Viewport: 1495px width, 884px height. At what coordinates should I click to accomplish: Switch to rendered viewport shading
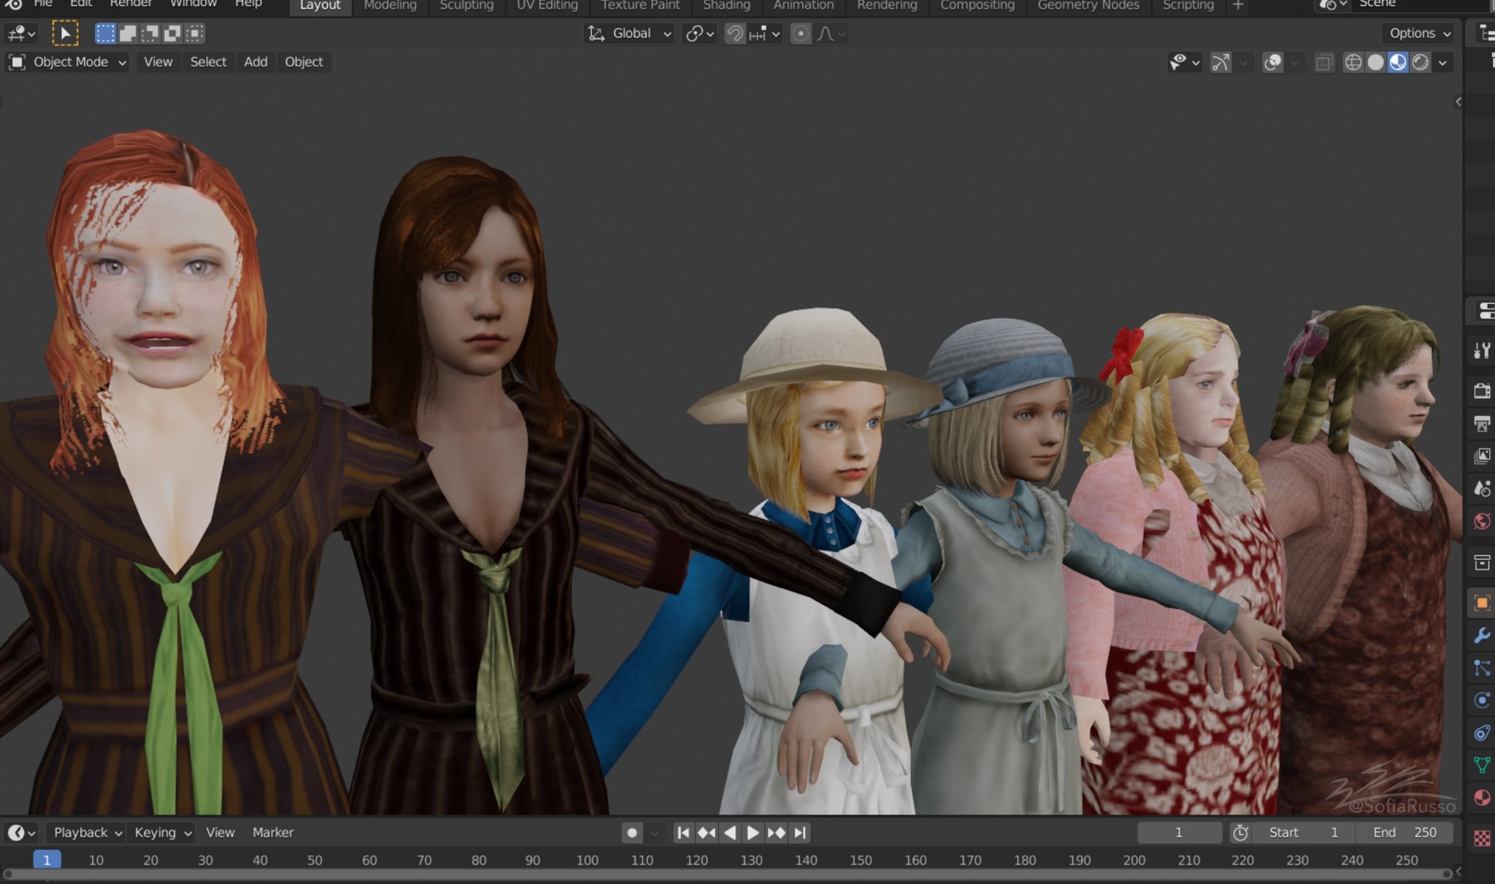(x=1420, y=63)
